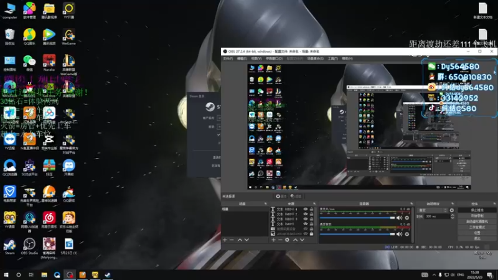Image resolution: width=498 pixels, height=280 pixels.
Task: Open the Docks (停靠窗口) menu
Action: click(274, 58)
